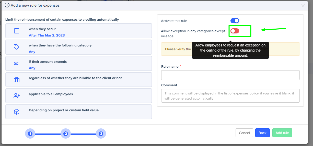313x146 pixels.
Task: Click the plus-circle icon in dialog title
Action: tap(7, 5)
